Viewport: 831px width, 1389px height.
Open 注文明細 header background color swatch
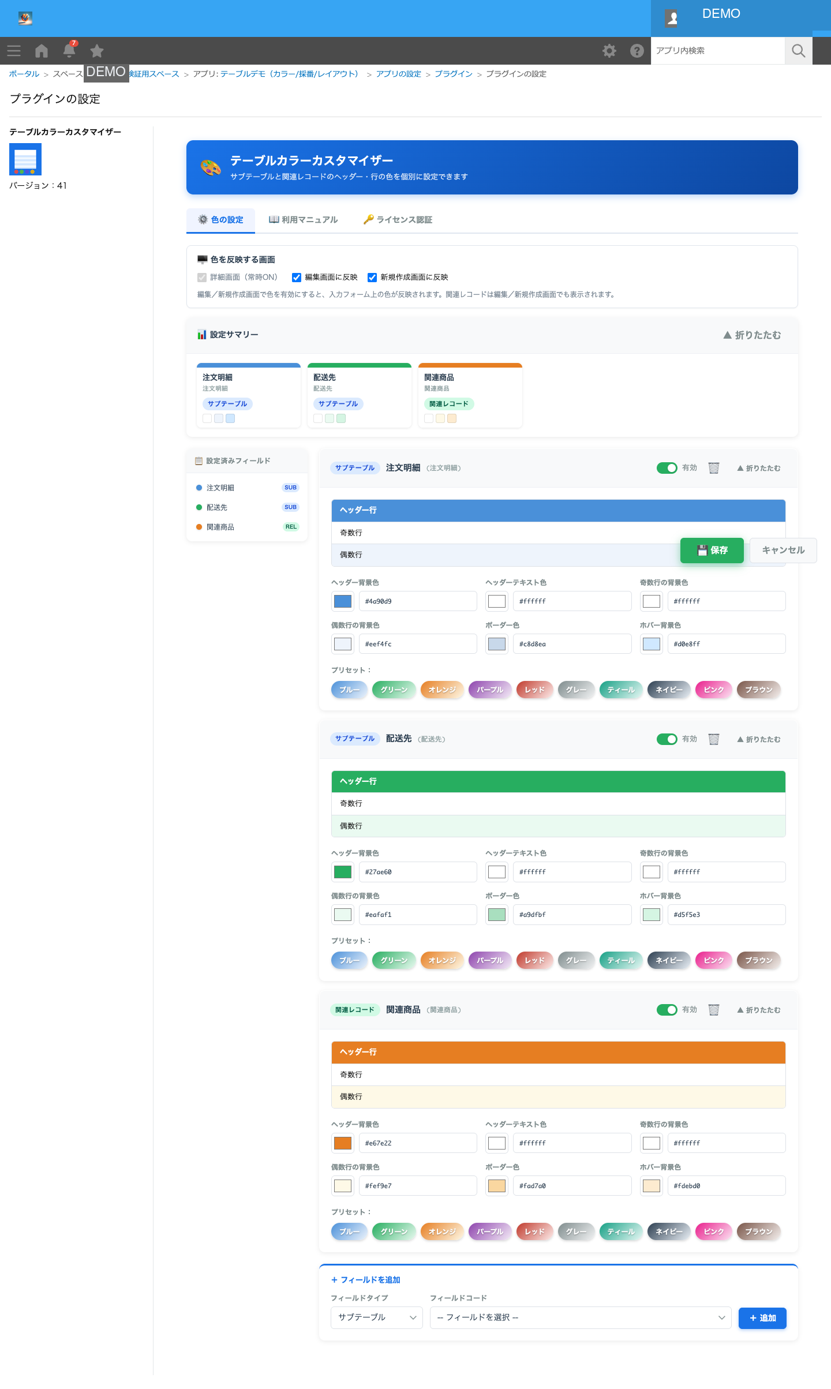343,601
